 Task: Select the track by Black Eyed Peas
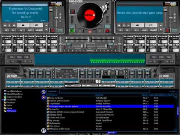(110, 120)
